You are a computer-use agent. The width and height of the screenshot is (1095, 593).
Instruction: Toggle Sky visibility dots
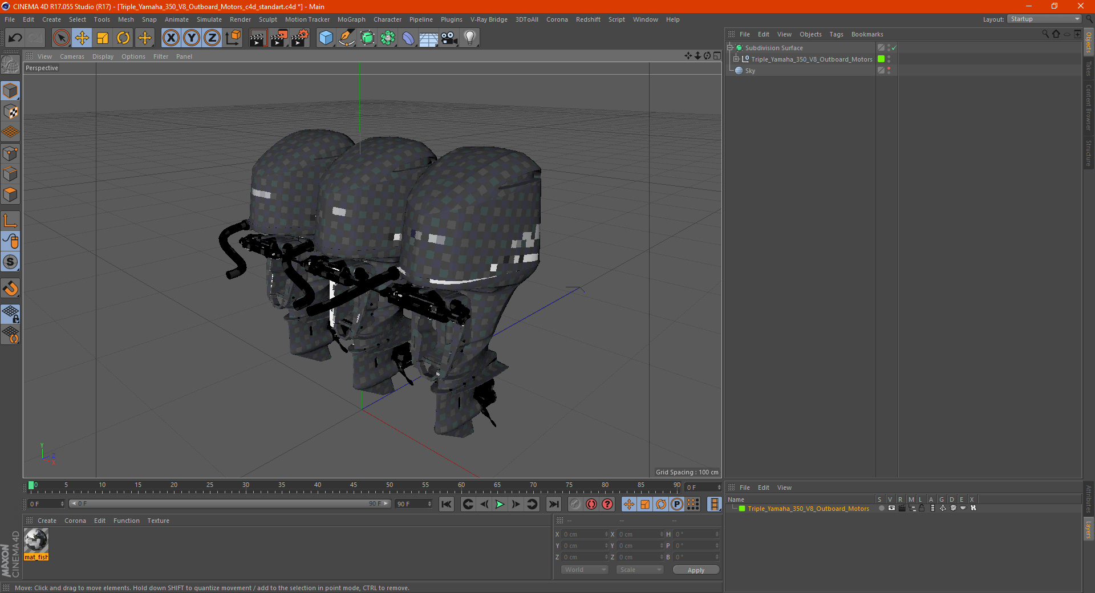point(889,71)
